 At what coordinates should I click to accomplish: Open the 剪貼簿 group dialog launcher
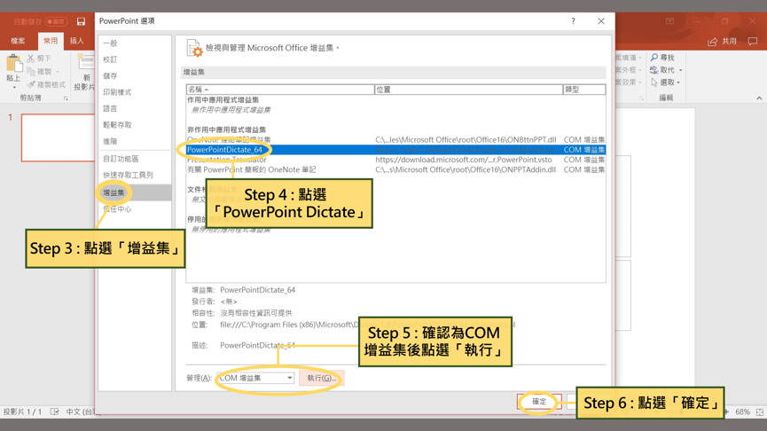[66, 98]
